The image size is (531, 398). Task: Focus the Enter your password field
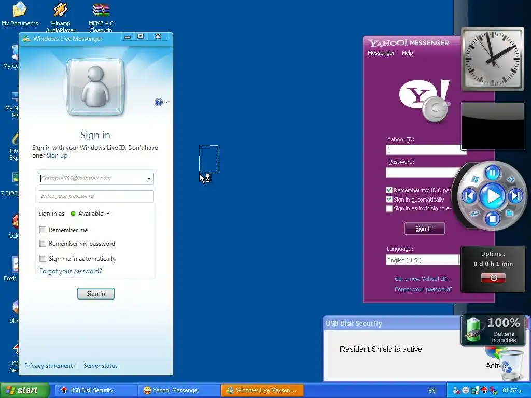click(x=96, y=196)
